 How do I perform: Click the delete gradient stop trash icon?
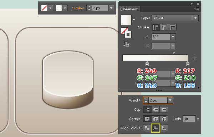[194, 58]
